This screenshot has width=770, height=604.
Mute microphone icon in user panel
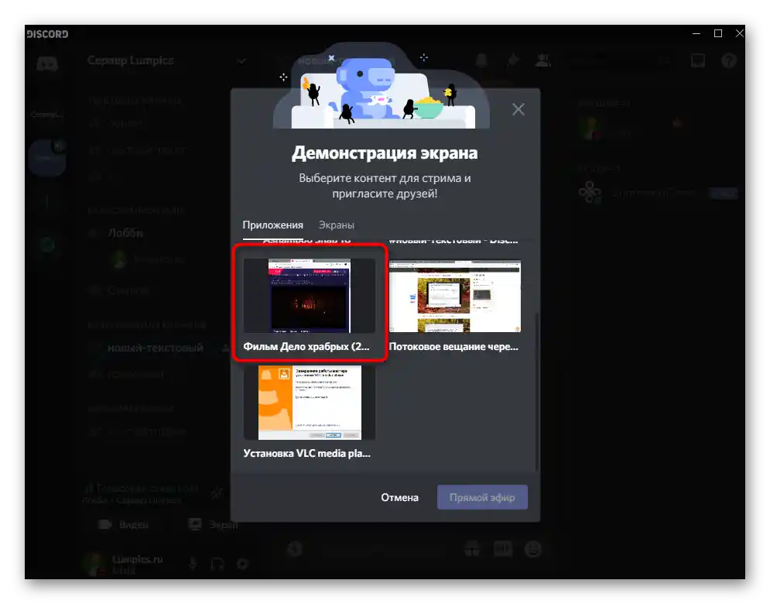pyautogui.click(x=193, y=564)
